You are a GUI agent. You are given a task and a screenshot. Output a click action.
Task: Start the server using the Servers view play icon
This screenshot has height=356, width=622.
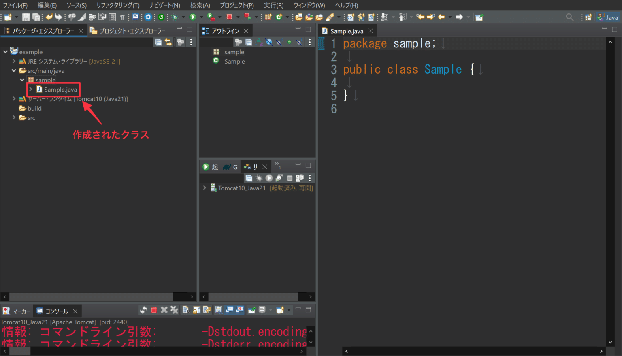pos(269,178)
